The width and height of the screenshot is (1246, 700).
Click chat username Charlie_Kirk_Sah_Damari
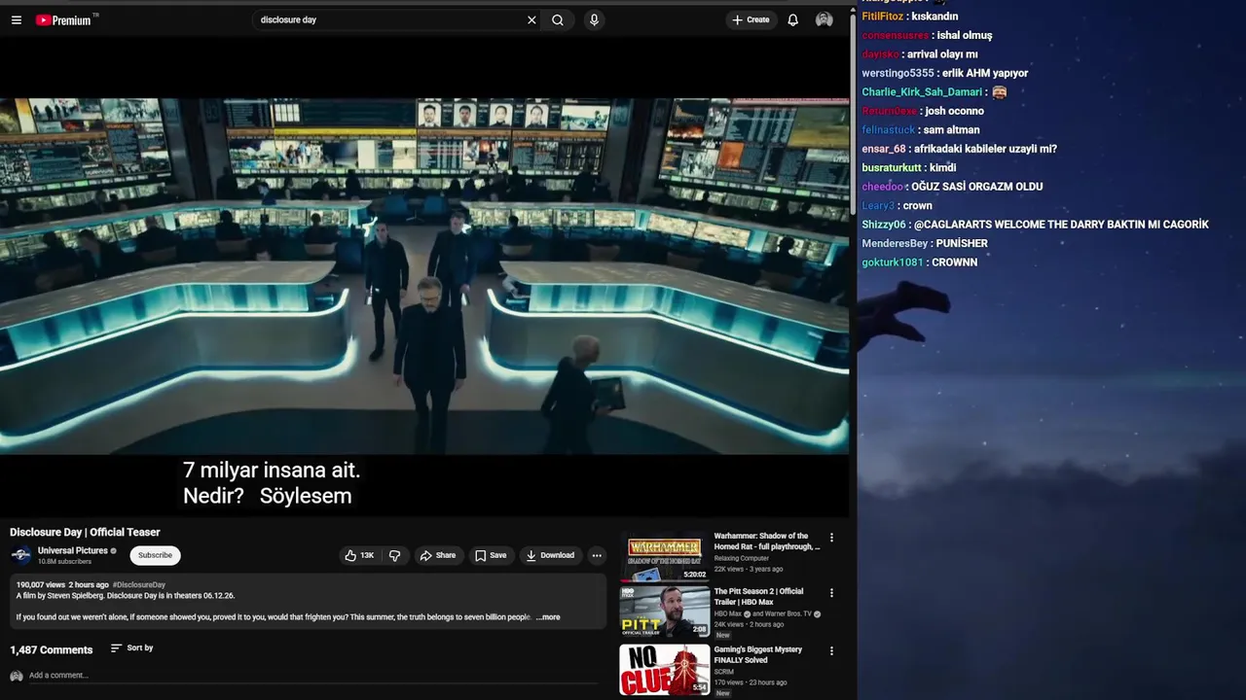pos(922,92)
